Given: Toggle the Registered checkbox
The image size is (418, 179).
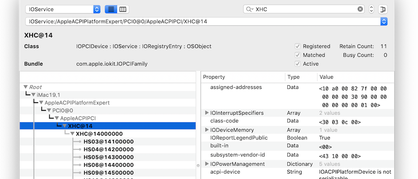Looking at the screenshot, I should (298, 46).
